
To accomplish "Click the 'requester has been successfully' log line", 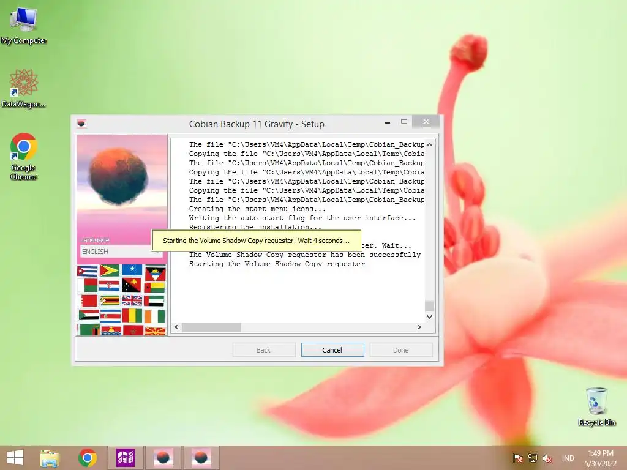I will tap(305, 255).
